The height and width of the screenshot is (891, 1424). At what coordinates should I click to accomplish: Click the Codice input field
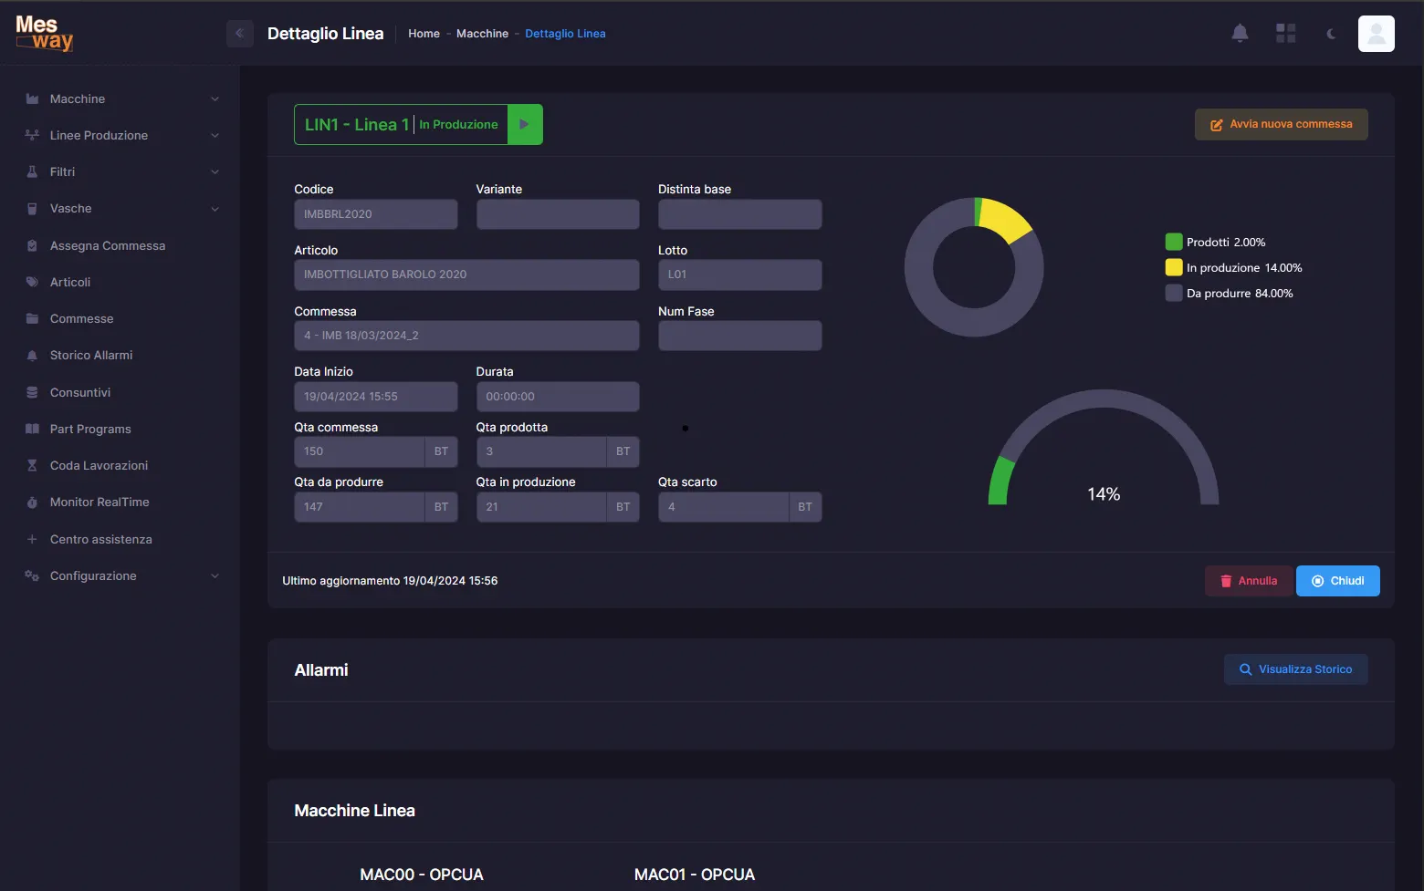pos(375,214)
